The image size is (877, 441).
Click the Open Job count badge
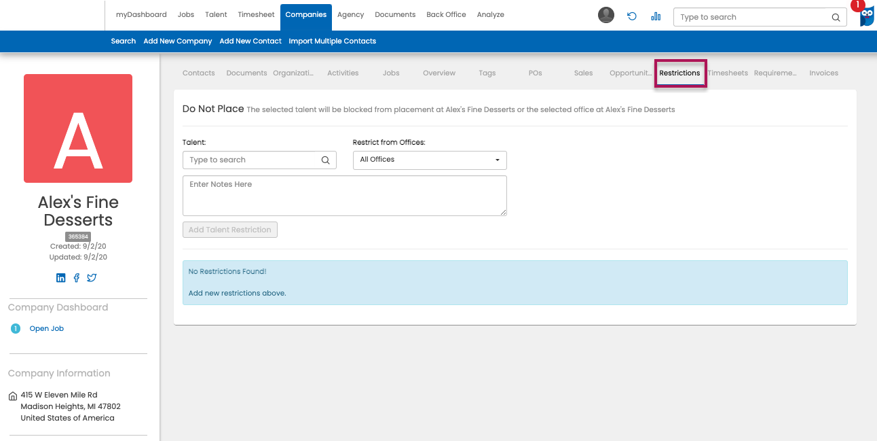16,329
